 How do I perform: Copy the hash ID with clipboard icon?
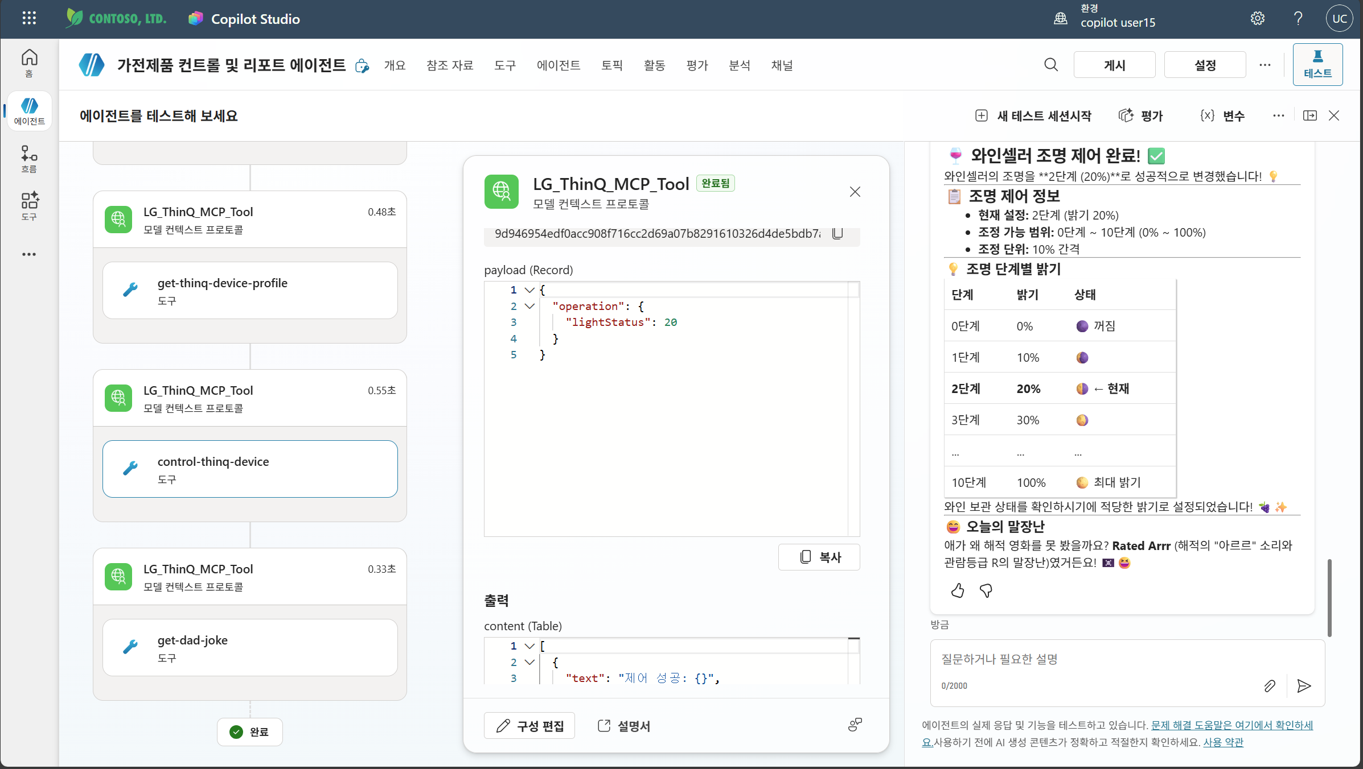pos(837,233)
